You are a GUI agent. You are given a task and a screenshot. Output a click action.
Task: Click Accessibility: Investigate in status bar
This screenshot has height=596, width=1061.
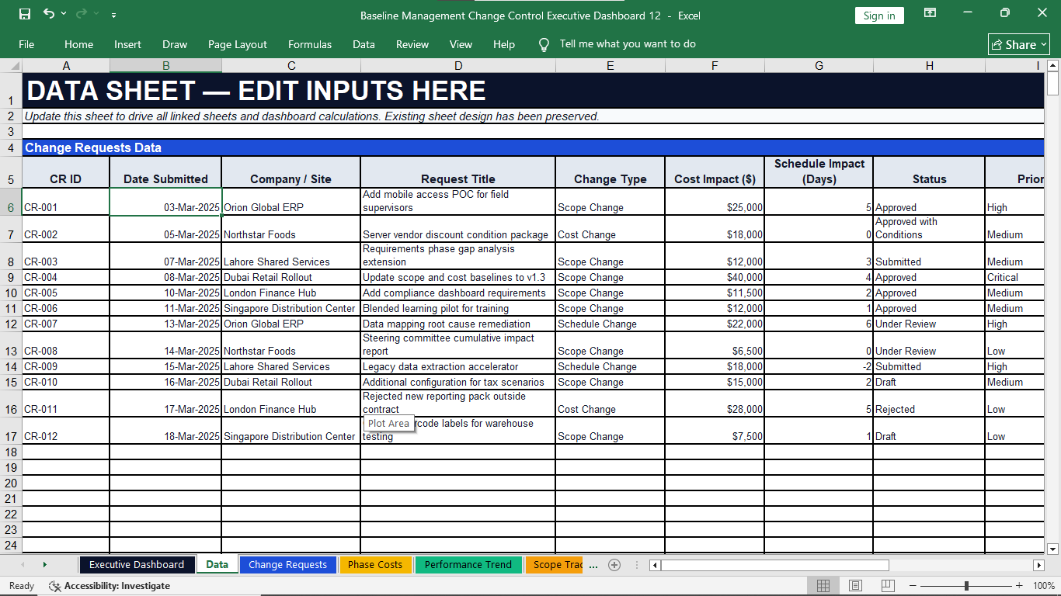(x=110, y=586)
